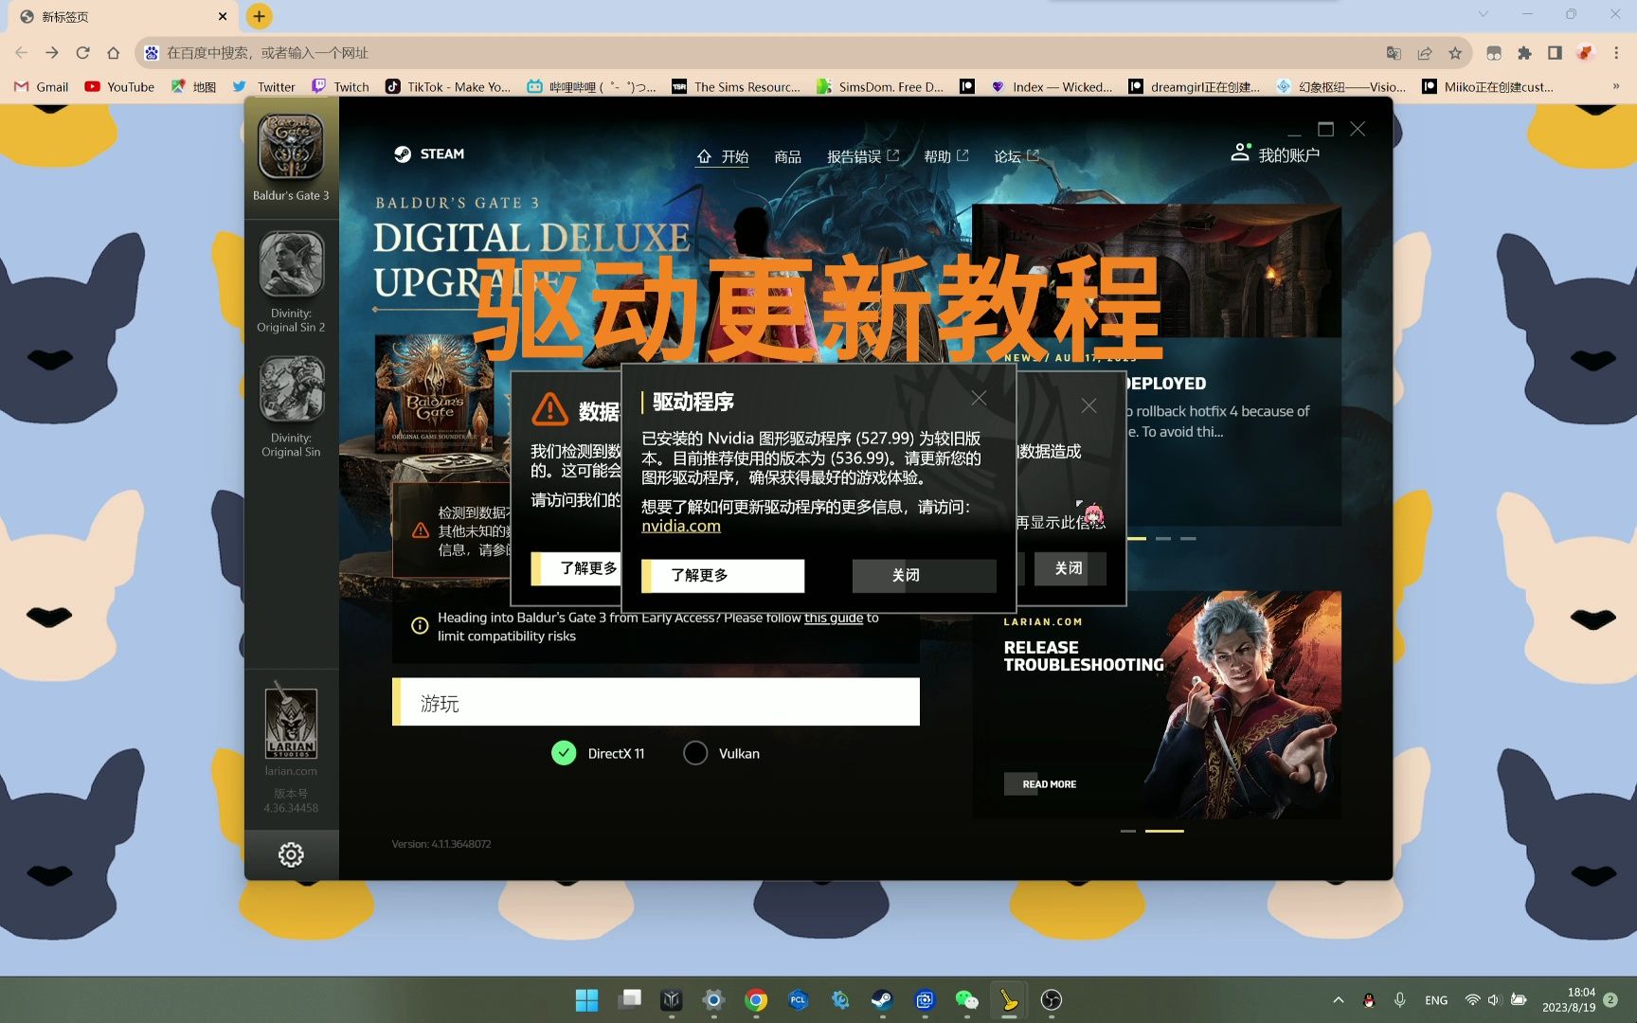Image resolution: width=1637 pixels, height=1023 pixels.
Task: Go to browser home page
Action: click(114, 53)
